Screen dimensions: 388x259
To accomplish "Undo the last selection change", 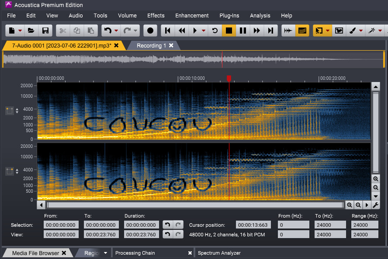I will pos(167,225).
